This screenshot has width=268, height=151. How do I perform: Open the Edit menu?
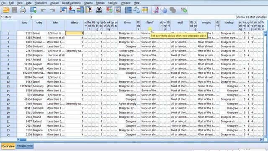pyautogui.click(x=11, y=3)
